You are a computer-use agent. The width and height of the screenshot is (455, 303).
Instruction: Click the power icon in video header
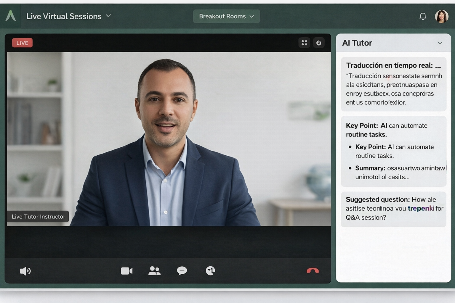point(319,43)
